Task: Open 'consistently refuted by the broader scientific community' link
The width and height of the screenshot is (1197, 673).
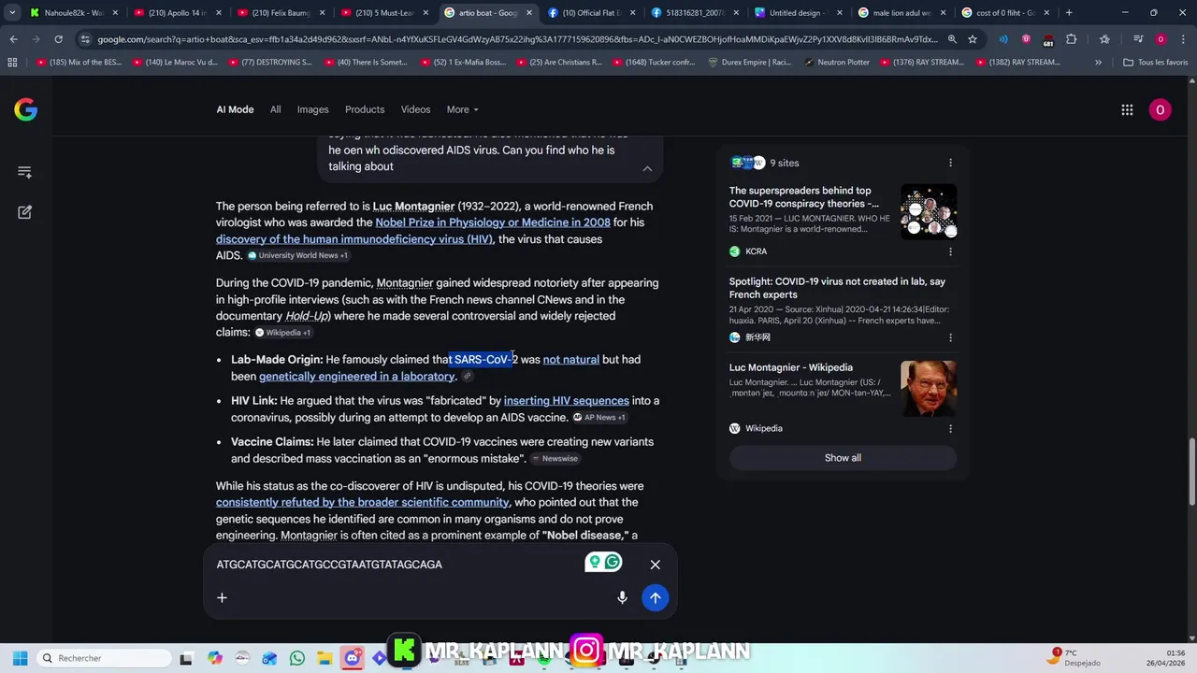Action: point(363,503)
